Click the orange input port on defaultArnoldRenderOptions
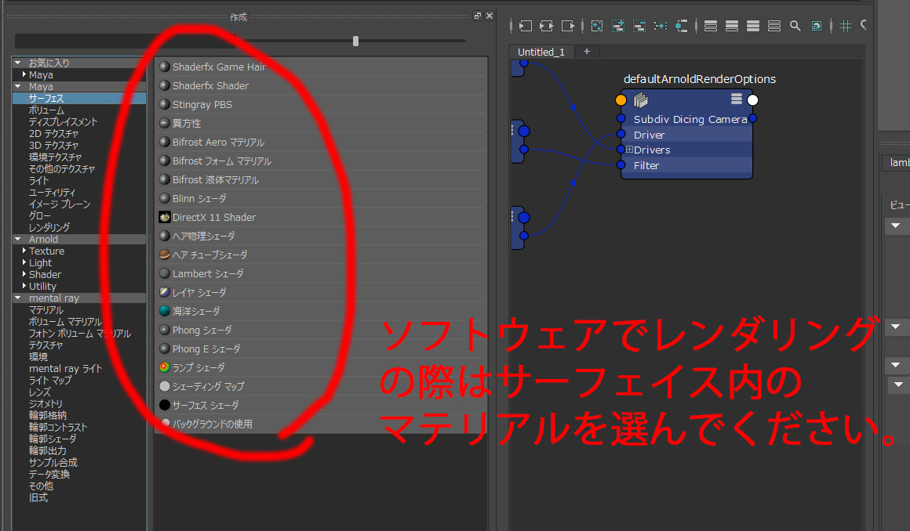 coord(621,100)
